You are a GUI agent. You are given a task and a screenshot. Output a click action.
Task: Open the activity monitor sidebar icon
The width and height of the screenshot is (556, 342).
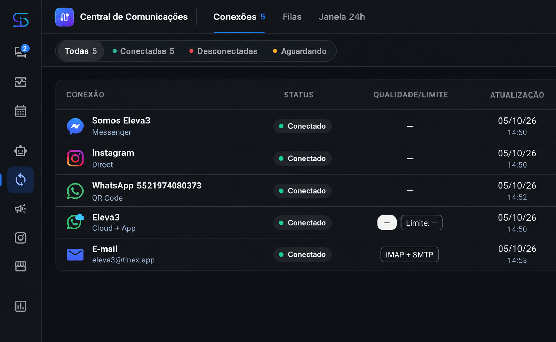21,82
